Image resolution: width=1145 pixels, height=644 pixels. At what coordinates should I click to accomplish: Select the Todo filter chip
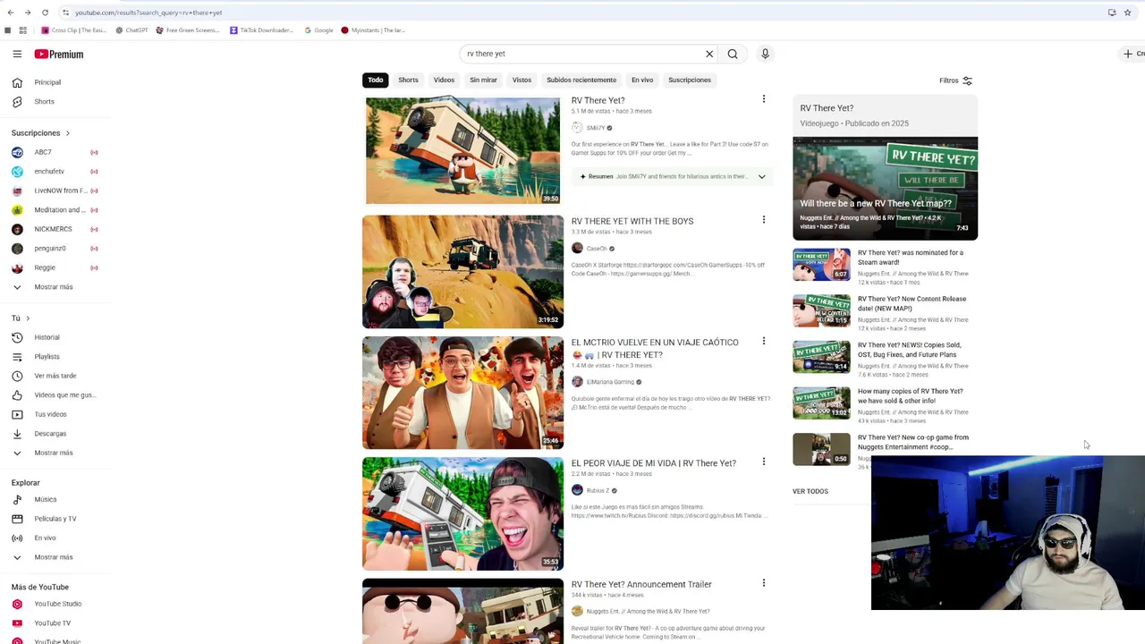376,80
